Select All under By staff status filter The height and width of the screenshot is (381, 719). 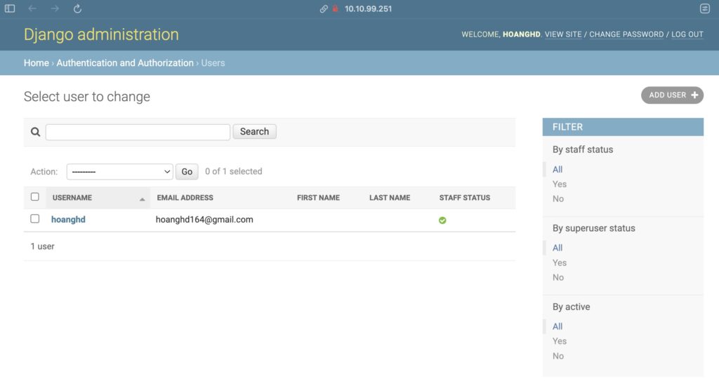(x=557, y=169)
